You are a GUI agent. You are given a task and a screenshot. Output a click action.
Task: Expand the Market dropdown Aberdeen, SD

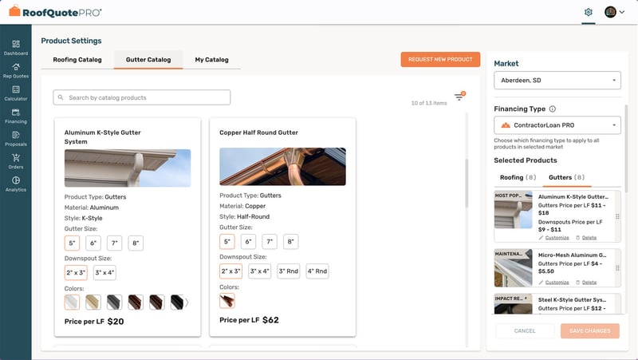(x=557, y=81)
